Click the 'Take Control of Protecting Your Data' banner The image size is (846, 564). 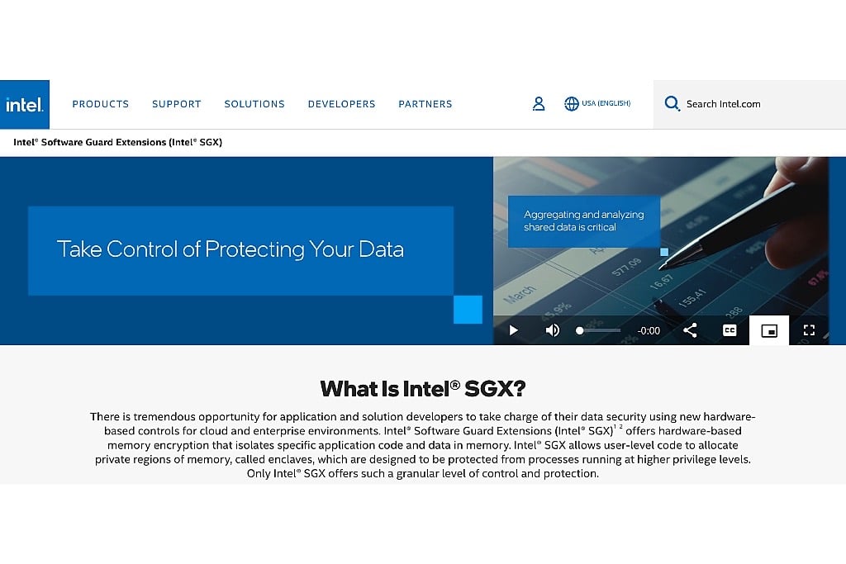[x=240, y=250]
